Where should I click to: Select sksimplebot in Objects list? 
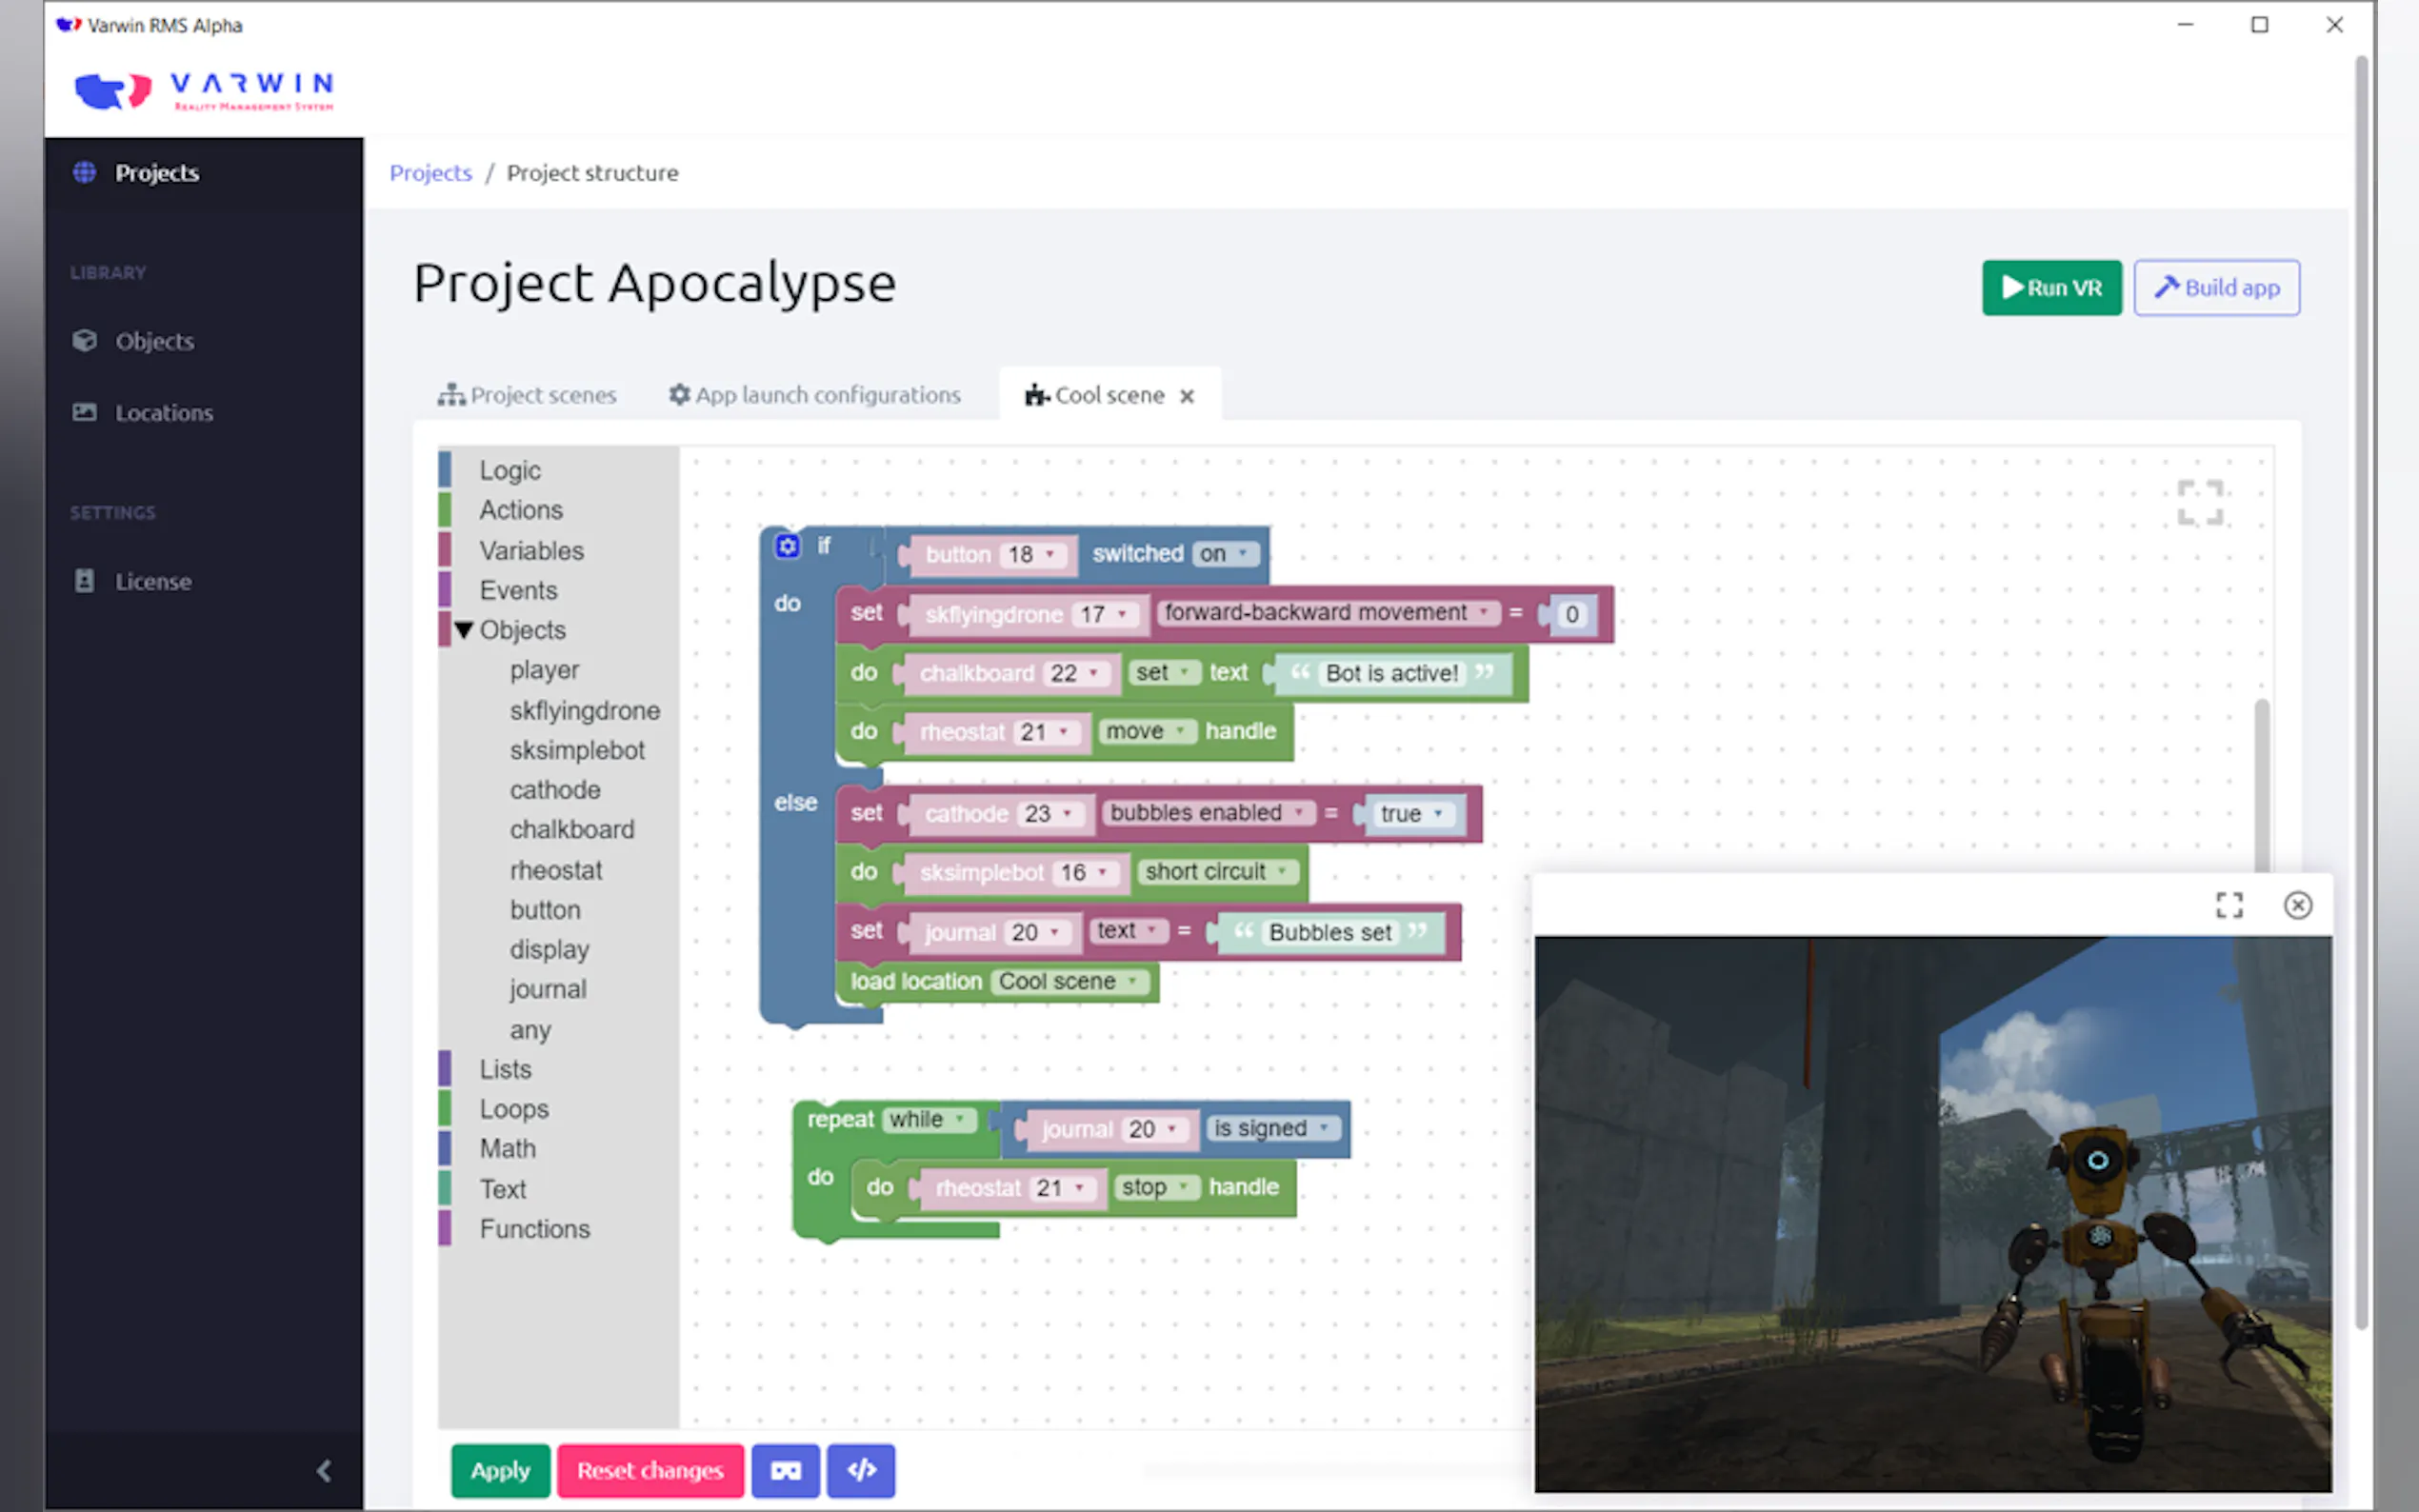coord(577,750)
